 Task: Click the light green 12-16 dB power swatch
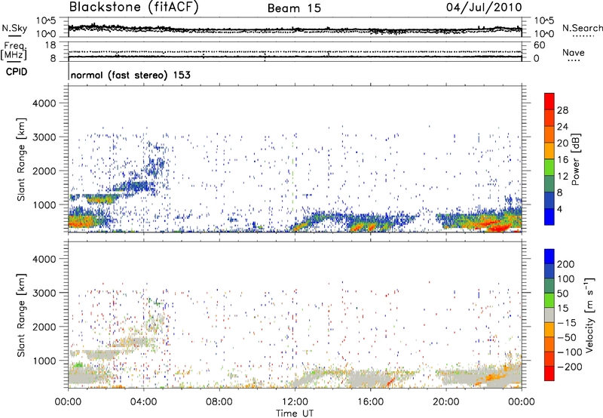point(549,168)
